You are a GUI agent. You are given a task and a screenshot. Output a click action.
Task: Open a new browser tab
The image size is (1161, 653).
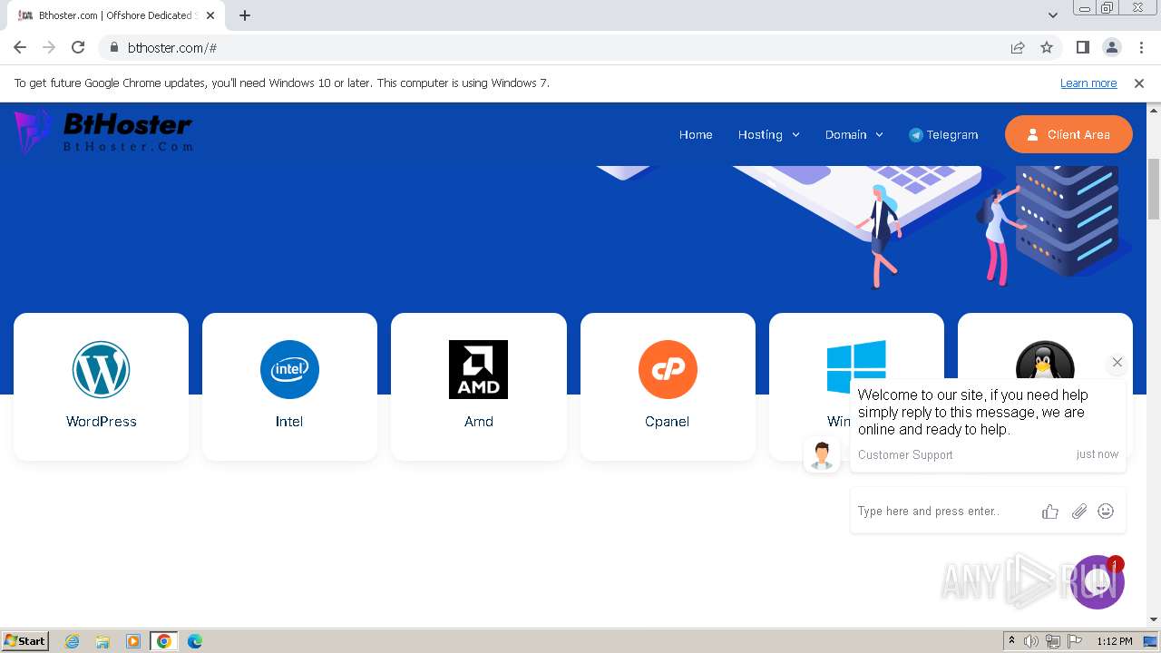245,15
